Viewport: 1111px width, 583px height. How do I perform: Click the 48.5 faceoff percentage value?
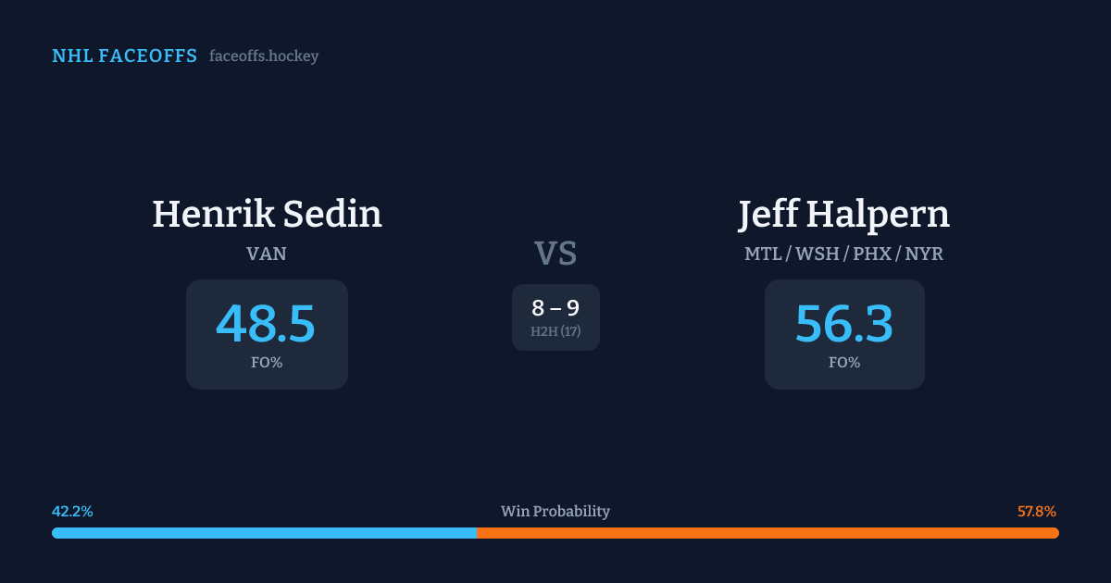(x=267, y=324)
